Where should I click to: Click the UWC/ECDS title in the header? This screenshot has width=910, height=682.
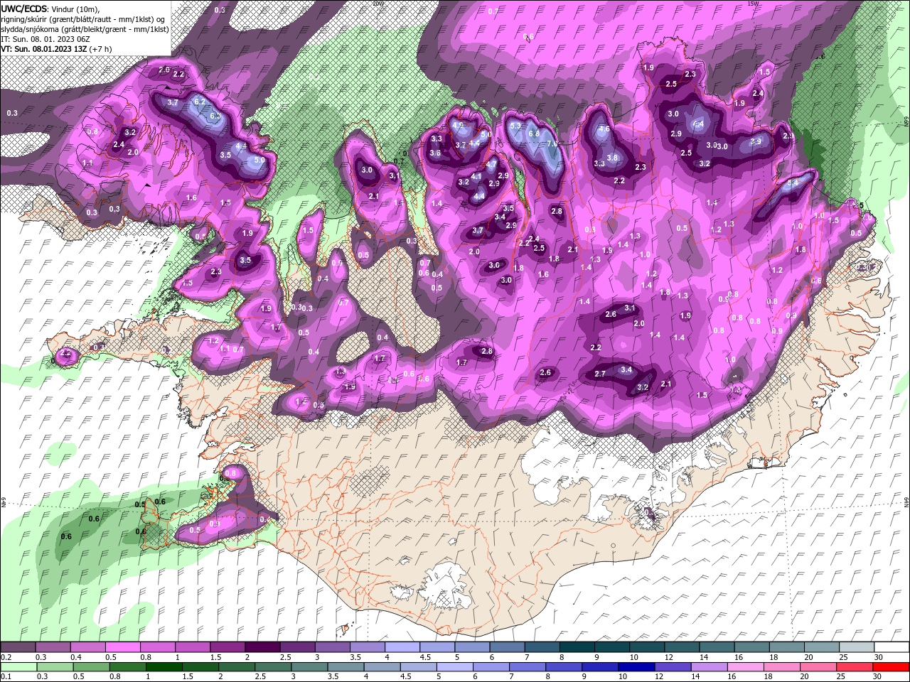click(x=25, y=9)
